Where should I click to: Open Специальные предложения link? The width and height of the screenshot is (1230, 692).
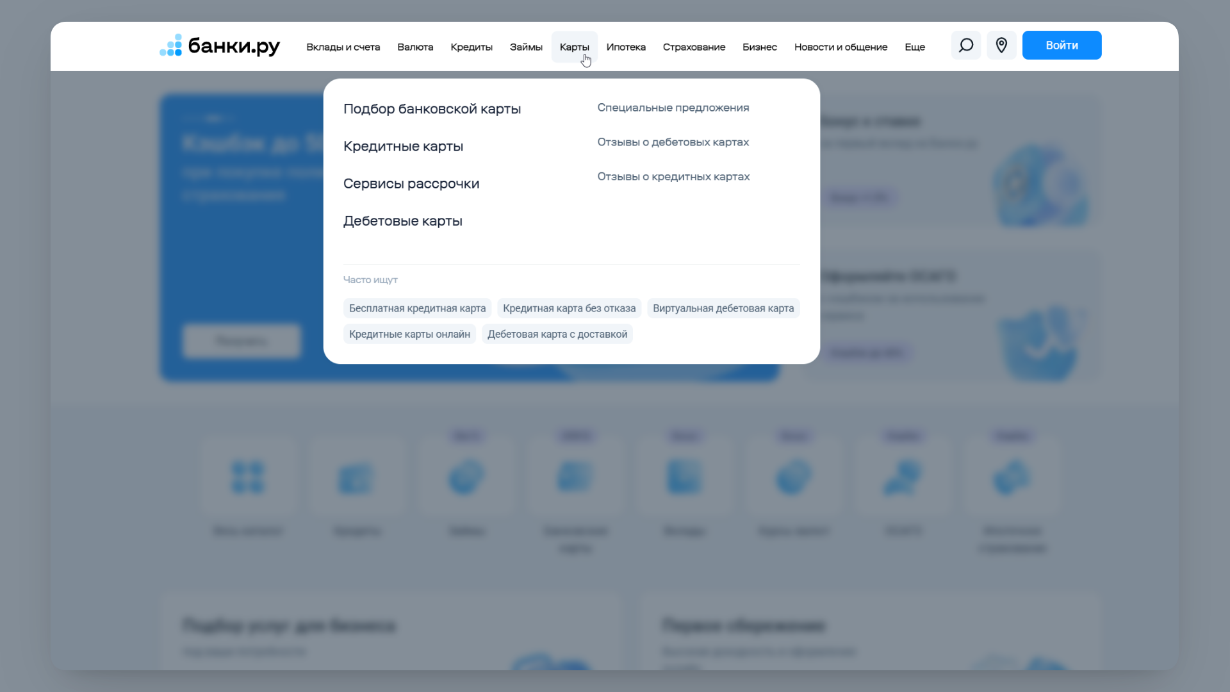click(x=673, y=108)
